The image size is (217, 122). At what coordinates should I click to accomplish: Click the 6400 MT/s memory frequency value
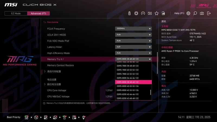pyautogui.click(x=194, y=79)
